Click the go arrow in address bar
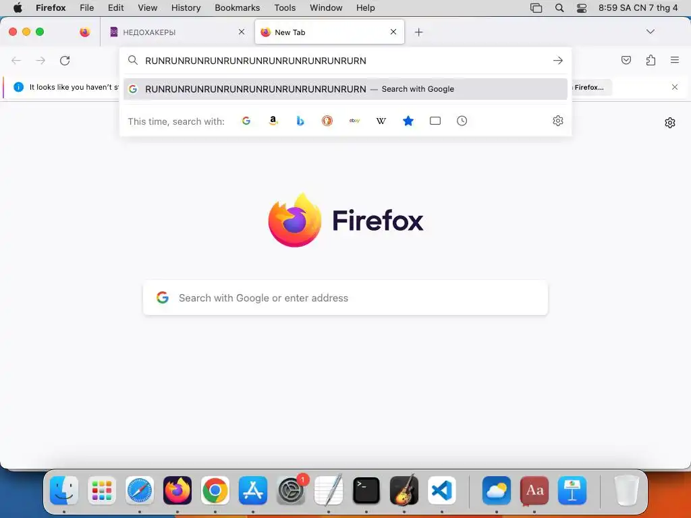 point(558,60)
